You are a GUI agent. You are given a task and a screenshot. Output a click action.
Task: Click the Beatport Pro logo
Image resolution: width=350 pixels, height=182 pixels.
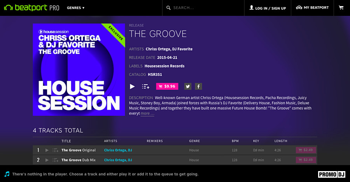[x=31, y=8]
